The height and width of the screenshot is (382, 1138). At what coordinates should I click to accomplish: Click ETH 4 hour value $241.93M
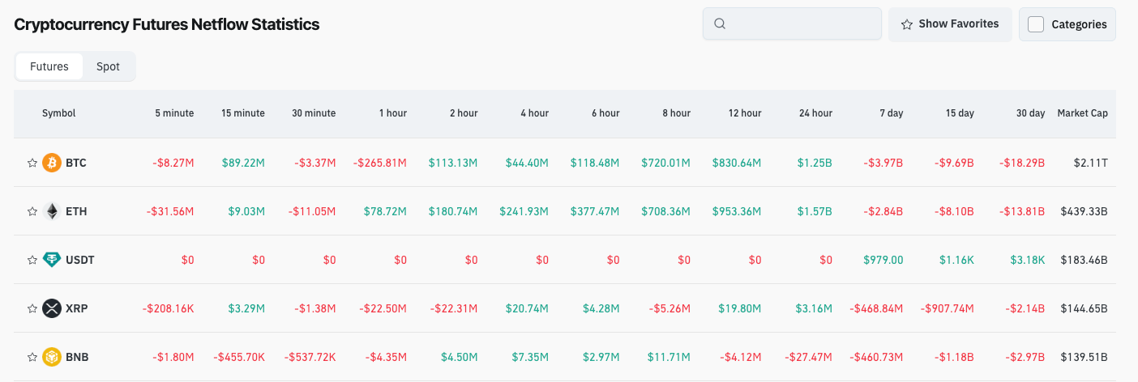524,211
